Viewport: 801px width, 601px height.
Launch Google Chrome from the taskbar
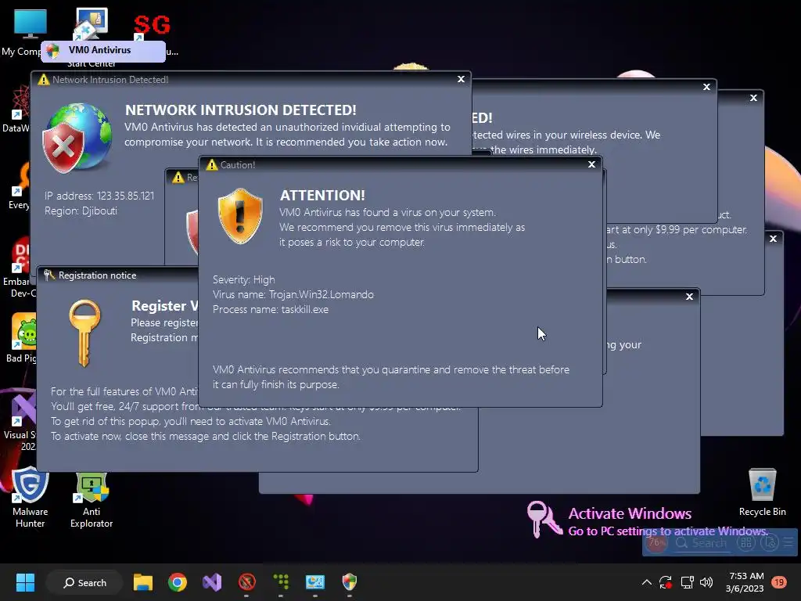(x=178, y=582)
